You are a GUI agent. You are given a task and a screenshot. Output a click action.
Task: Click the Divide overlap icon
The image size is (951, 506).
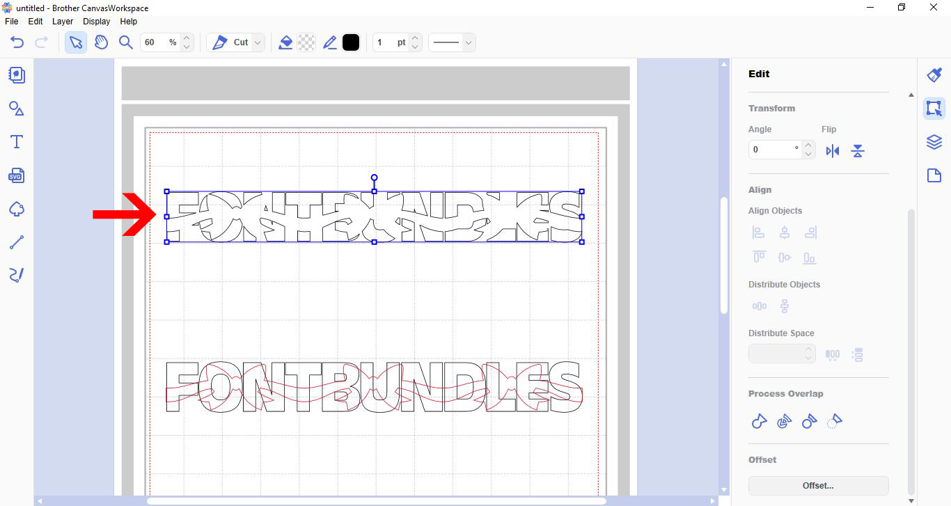(784, 421)
